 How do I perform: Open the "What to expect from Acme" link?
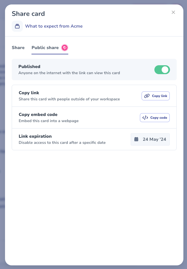point(54,26)
